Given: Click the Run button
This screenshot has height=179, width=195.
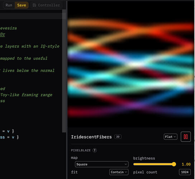Looking at the screenshot, I should (x=9, y=5).
